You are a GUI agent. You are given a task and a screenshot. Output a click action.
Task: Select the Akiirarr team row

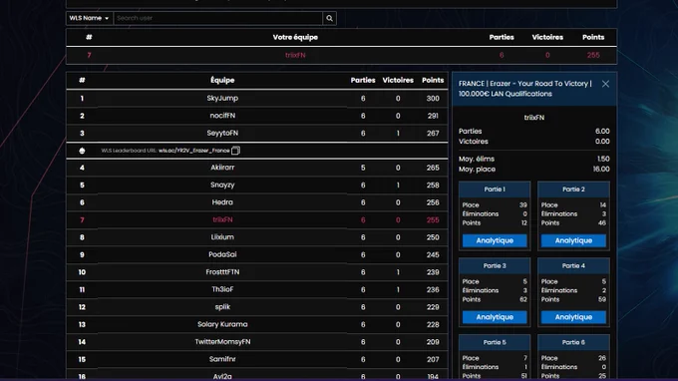click(x=257, y=168)
